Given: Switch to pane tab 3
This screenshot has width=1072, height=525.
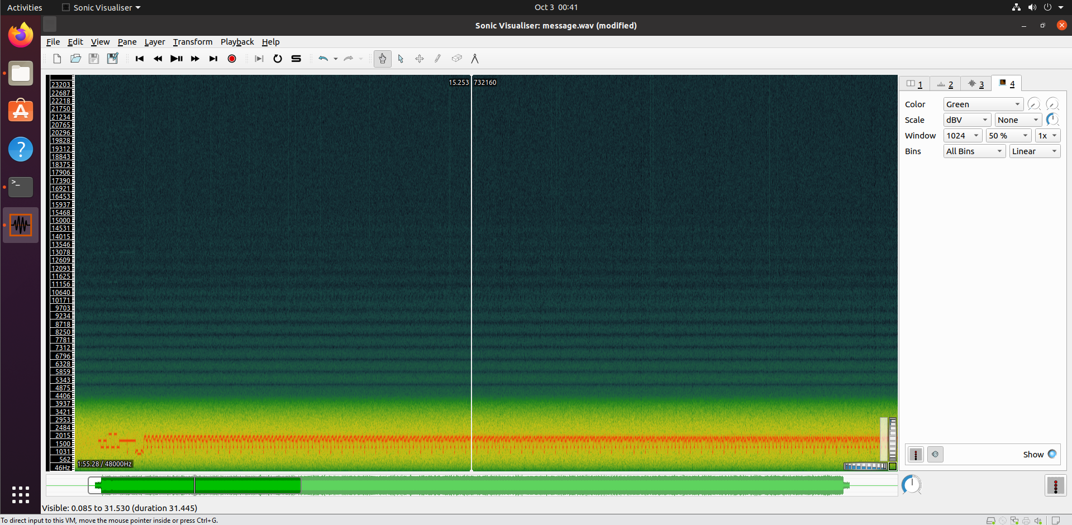Looking at the screenshot, I should 976,83.
